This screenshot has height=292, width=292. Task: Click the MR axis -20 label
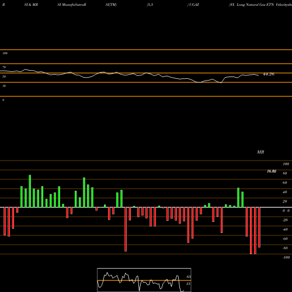pyautogui.click(x=285, y=220)
